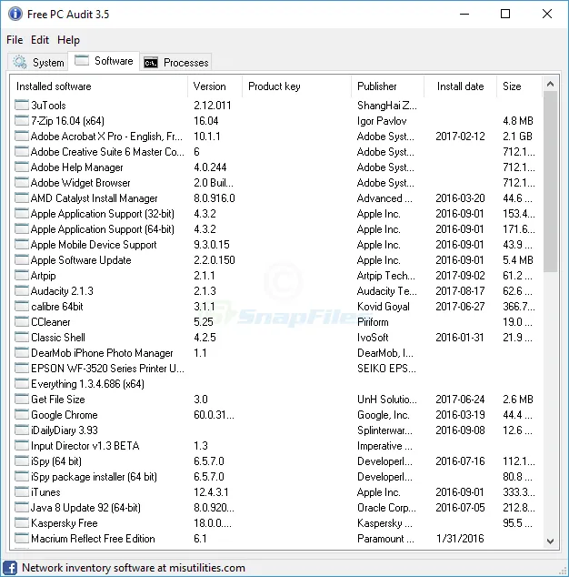Screen dimensions: 569x577
Task: Select DearMob iPhone Photo Manager entry
Action: pyautogui.click(x=102, y=352)
